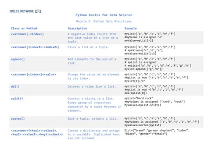
Task: Click the 'Create a dictionary and assign' description
Action: (x=93, y=131)
